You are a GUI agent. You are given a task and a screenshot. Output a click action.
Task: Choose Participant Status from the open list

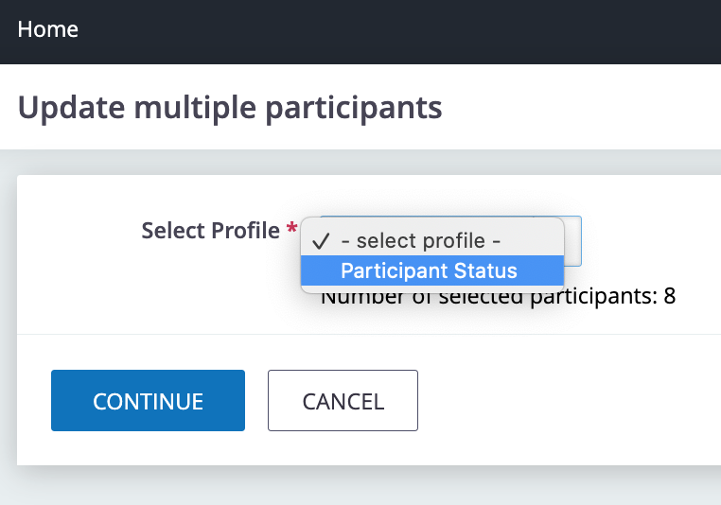tap(429, 271)
